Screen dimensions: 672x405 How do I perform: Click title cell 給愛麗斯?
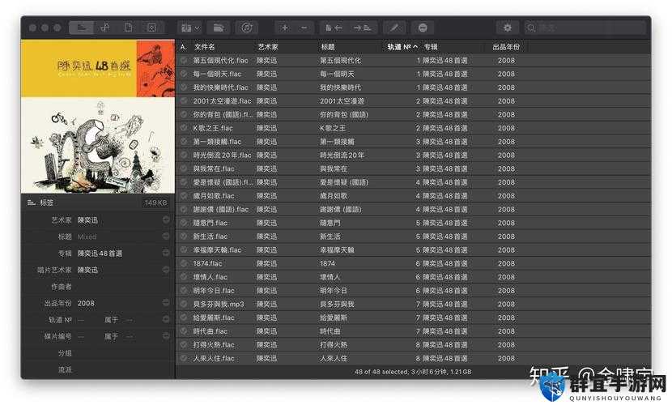[334, 318]
